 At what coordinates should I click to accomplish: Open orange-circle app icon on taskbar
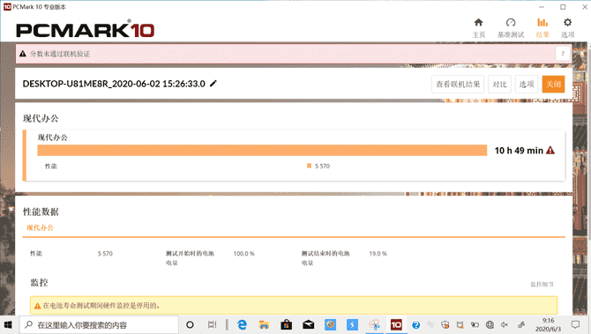point(330,324)
